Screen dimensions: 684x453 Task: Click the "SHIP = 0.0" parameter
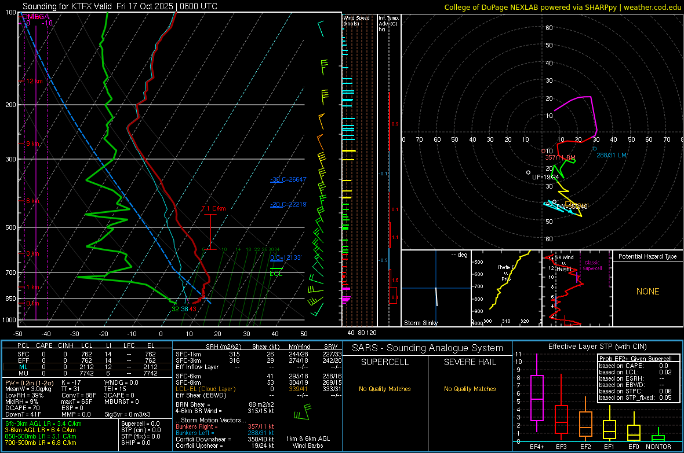tap(136, 443)
